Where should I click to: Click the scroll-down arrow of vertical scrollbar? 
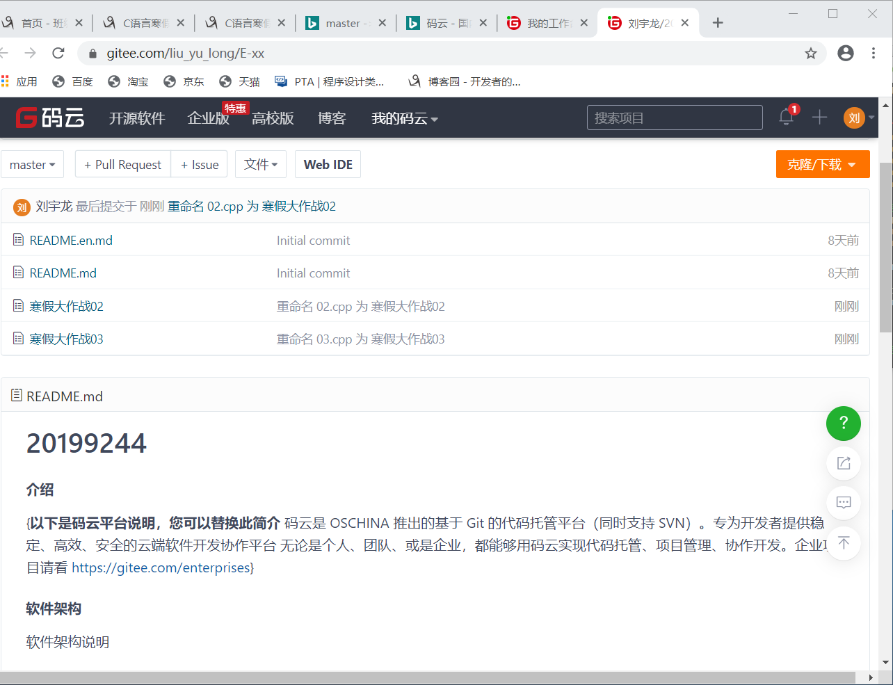point(885,663)
